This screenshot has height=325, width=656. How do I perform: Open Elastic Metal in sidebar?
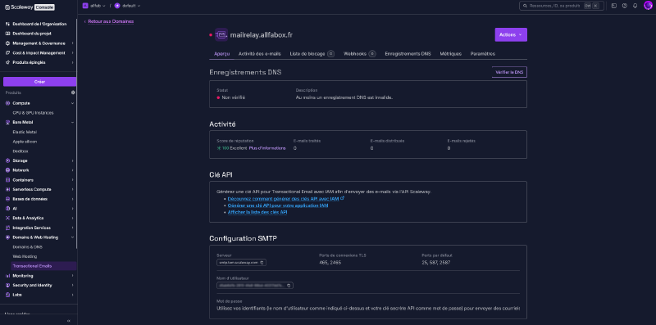point(25,132)
